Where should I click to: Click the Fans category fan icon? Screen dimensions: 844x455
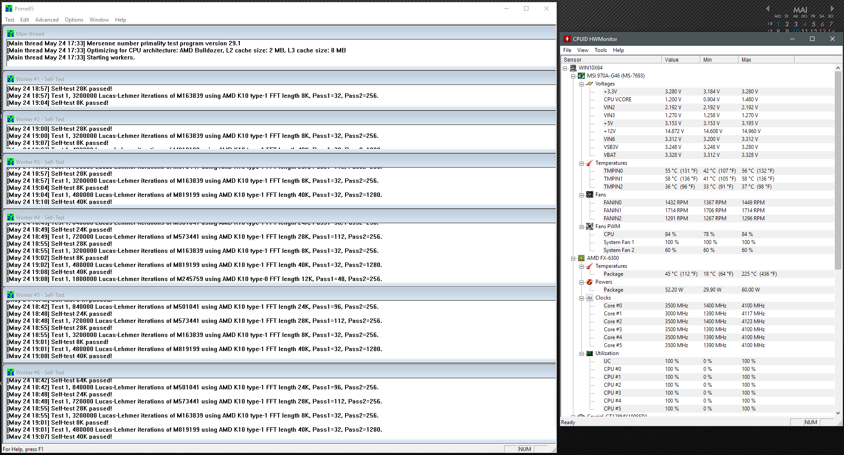(x=590, y=195)
